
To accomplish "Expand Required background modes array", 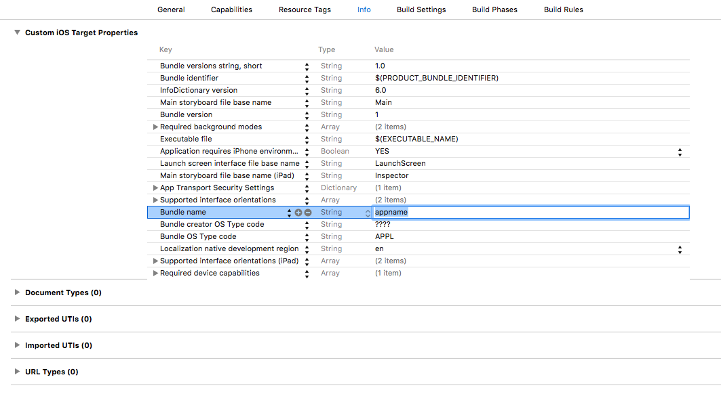I will (156, 127).
